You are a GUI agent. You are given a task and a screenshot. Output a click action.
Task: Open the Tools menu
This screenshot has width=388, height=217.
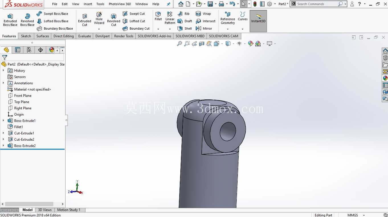coord(100,4)
